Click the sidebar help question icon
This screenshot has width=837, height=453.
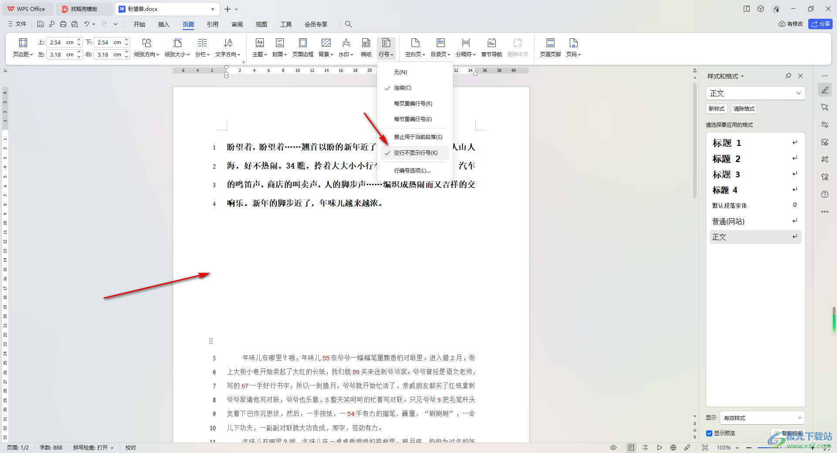point(825,194)
